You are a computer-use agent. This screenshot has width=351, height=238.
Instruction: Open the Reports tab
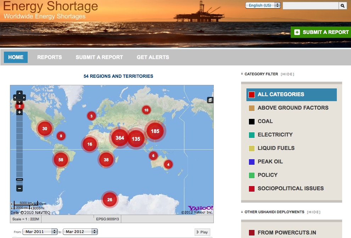[x=50, y=57]
